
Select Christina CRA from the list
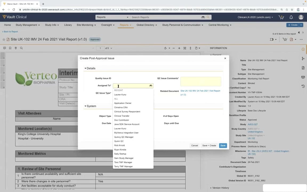[x=121, y=107]
